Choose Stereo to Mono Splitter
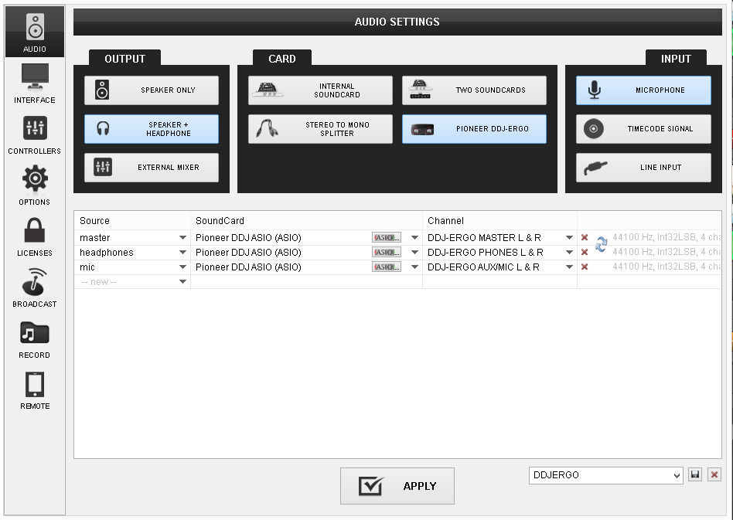This screenshot has width=733, height=520. [x=320, y=129]
